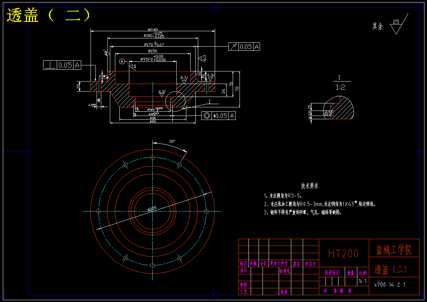Select the 标准化 title block label
The height and width of the screenshot is (302, 427).
(284, 271)
